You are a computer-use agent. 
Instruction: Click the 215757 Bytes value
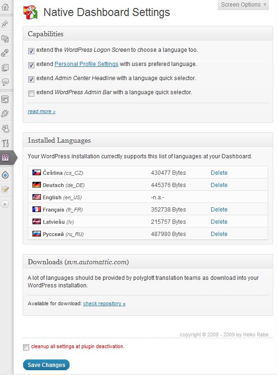tap(168, 222)
